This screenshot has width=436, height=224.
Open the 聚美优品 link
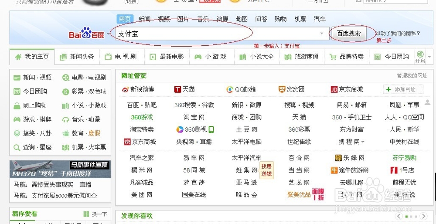tap(299, 194)
